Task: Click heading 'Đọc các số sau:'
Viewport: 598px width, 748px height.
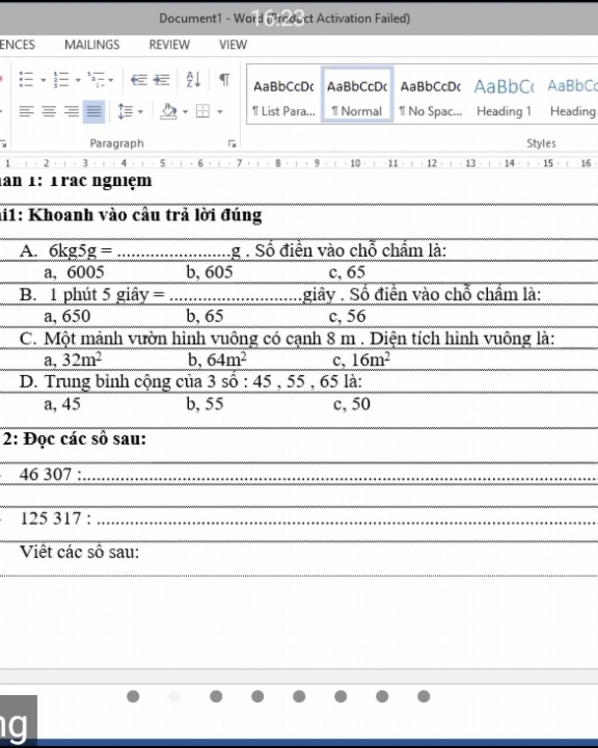Action: point(85,439)
